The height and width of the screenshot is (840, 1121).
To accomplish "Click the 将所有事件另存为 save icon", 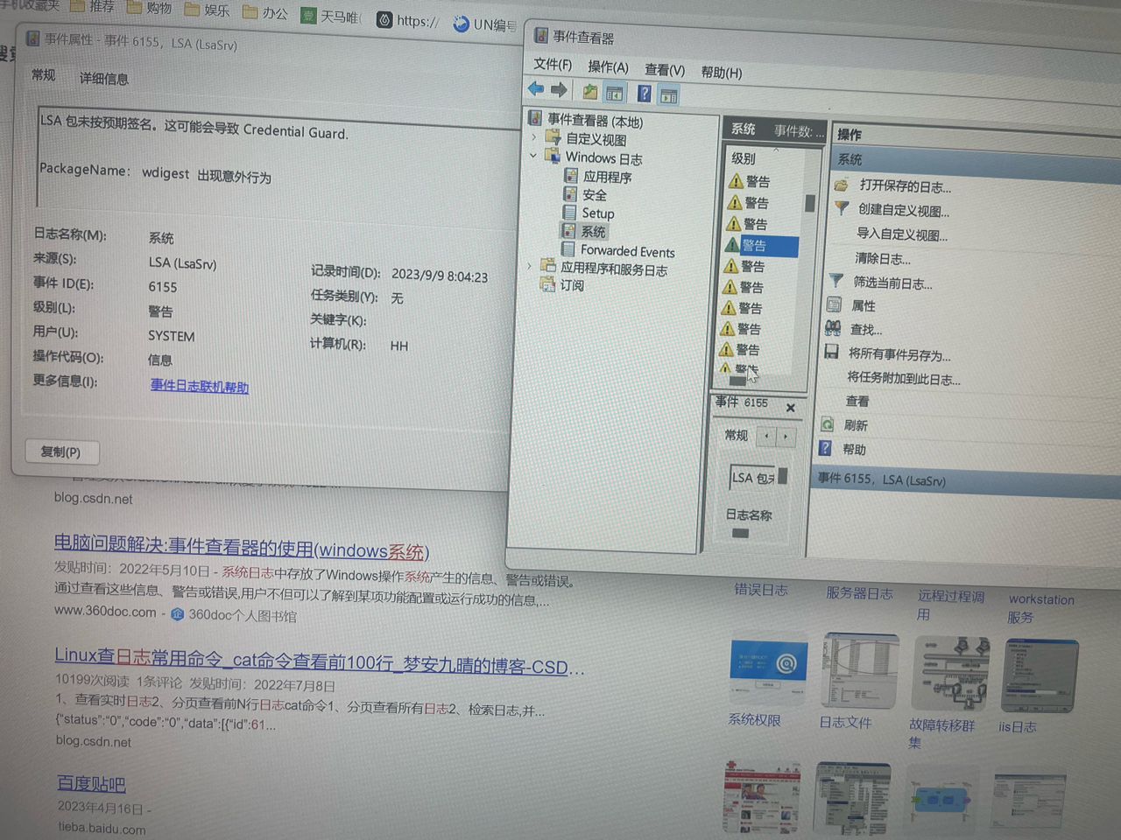I will coord(830,353).
